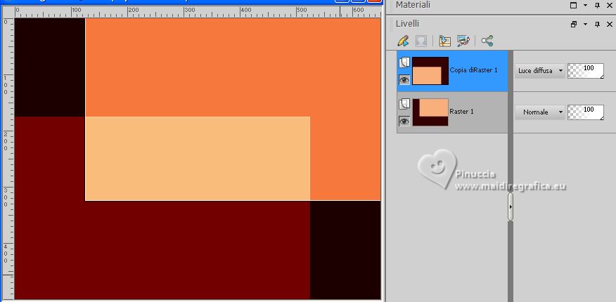
Task: Click the bright orange area on canvas
Action: click(233, 67)
